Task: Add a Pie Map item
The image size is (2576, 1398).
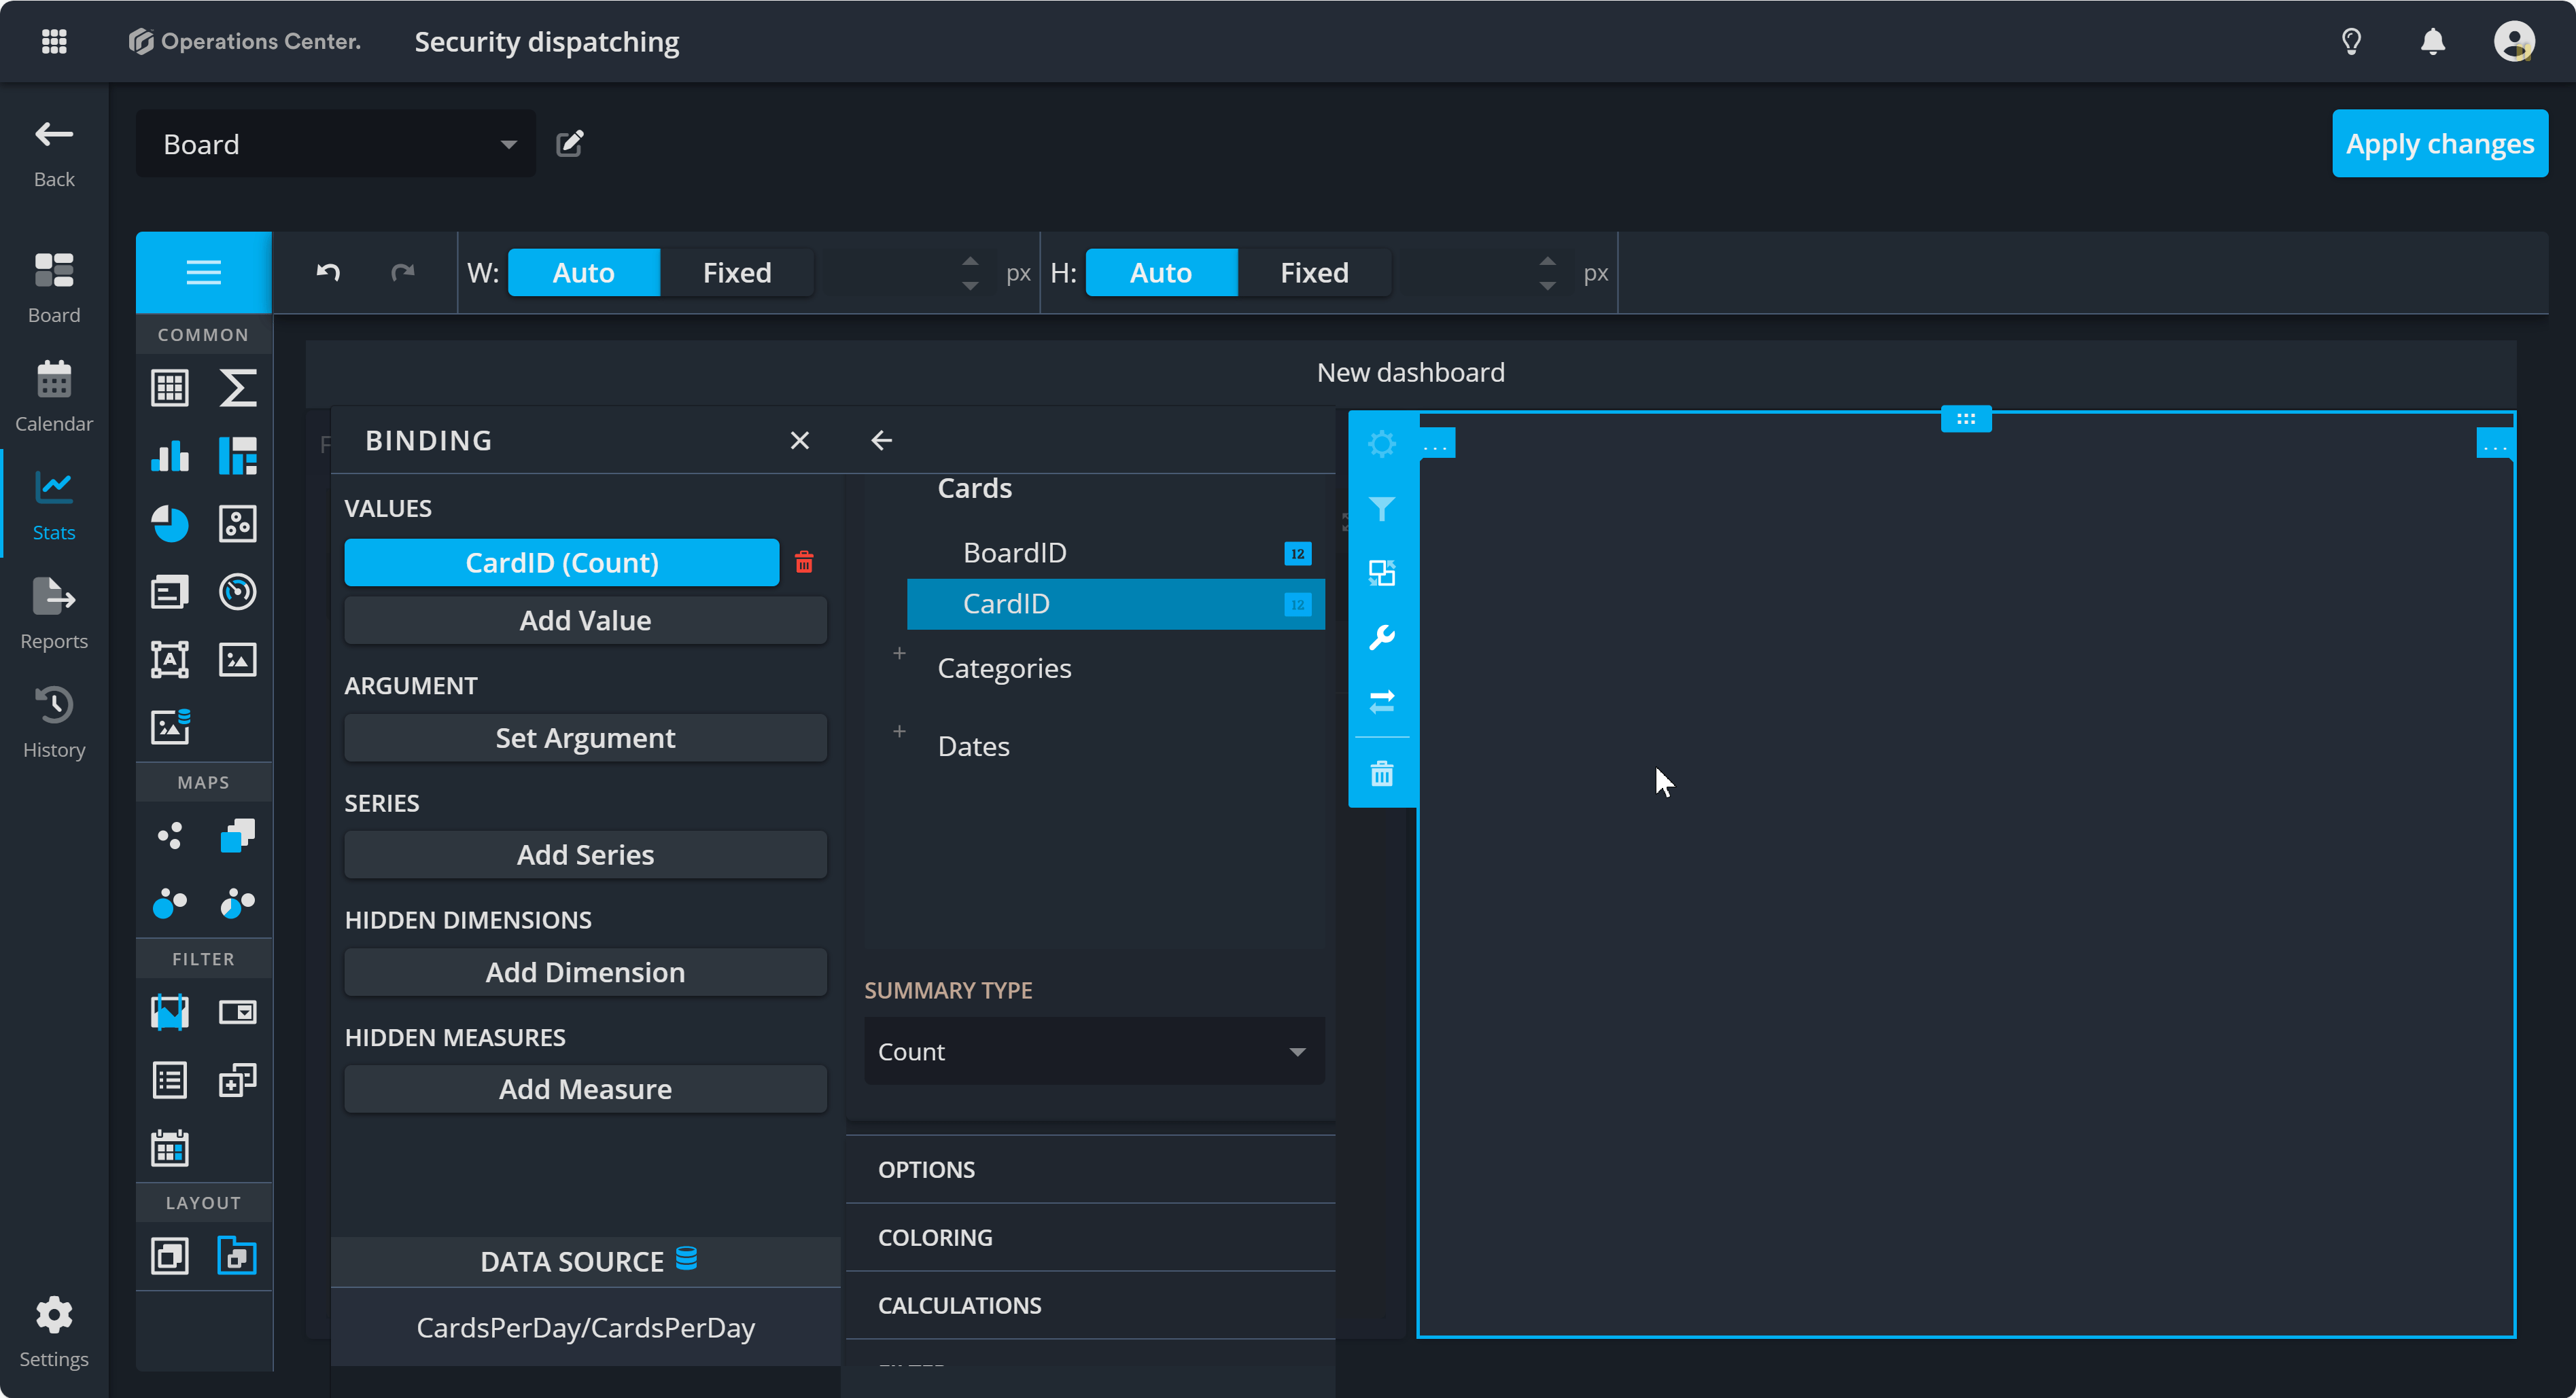Action: (237, 903)
